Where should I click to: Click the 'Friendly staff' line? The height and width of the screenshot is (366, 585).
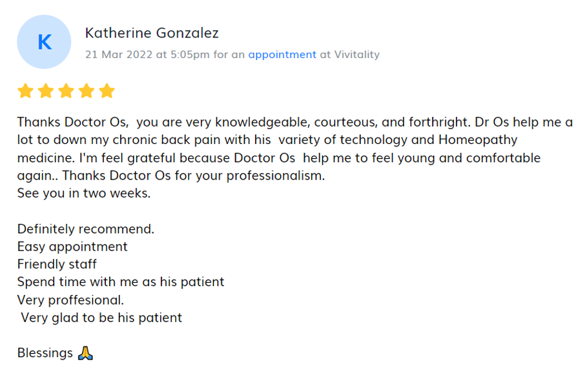coord(57,264)
